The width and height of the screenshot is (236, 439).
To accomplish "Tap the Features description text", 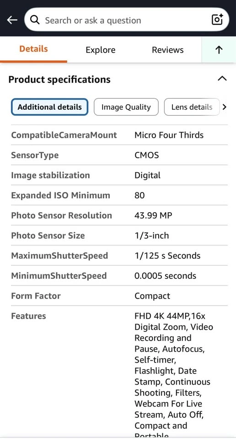I will 174,376.
